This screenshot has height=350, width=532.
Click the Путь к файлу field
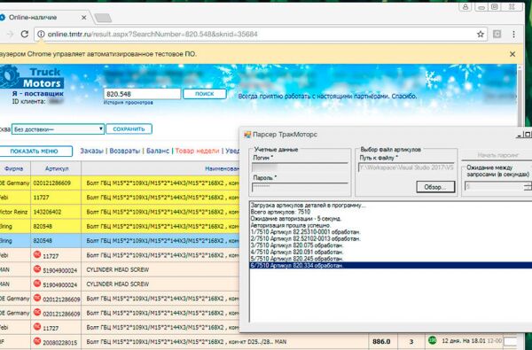(x=406, y=167)
